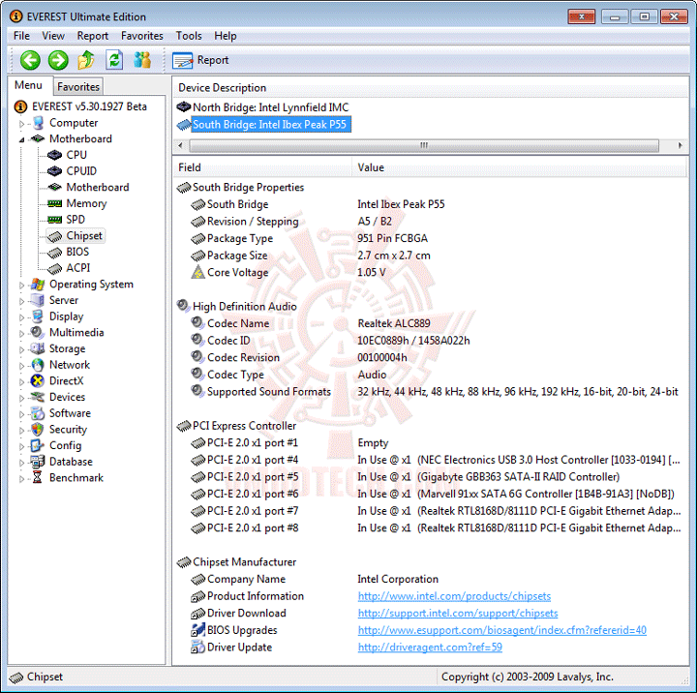The image size is (697, 693).
Task: Expand the Operating System tree node
Action: pos(21,285)
